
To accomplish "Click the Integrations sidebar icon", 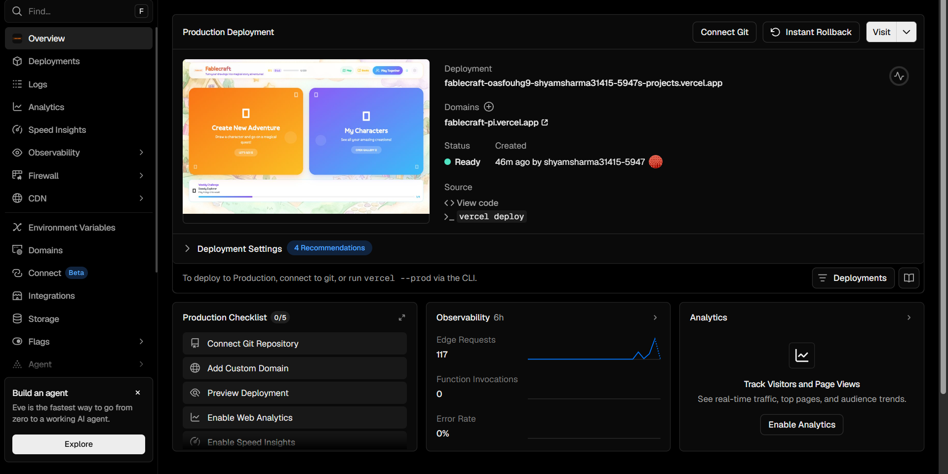I will (17, 296).
